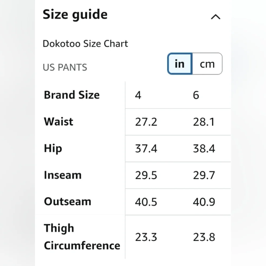Viewport: 266px width, 266px height.
Task: Select brand size 6 column
Action: (196, 95)
